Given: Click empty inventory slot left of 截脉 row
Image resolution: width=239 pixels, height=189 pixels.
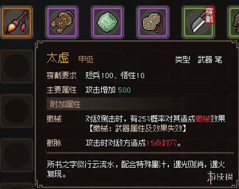Looking at the screenshot, I should (17, 156).
